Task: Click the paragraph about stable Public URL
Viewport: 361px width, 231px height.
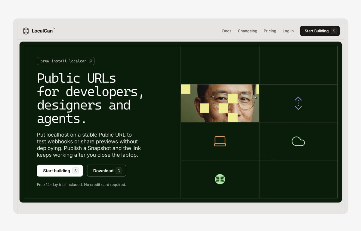Action: pyautogui.click(x=89, y=145)
